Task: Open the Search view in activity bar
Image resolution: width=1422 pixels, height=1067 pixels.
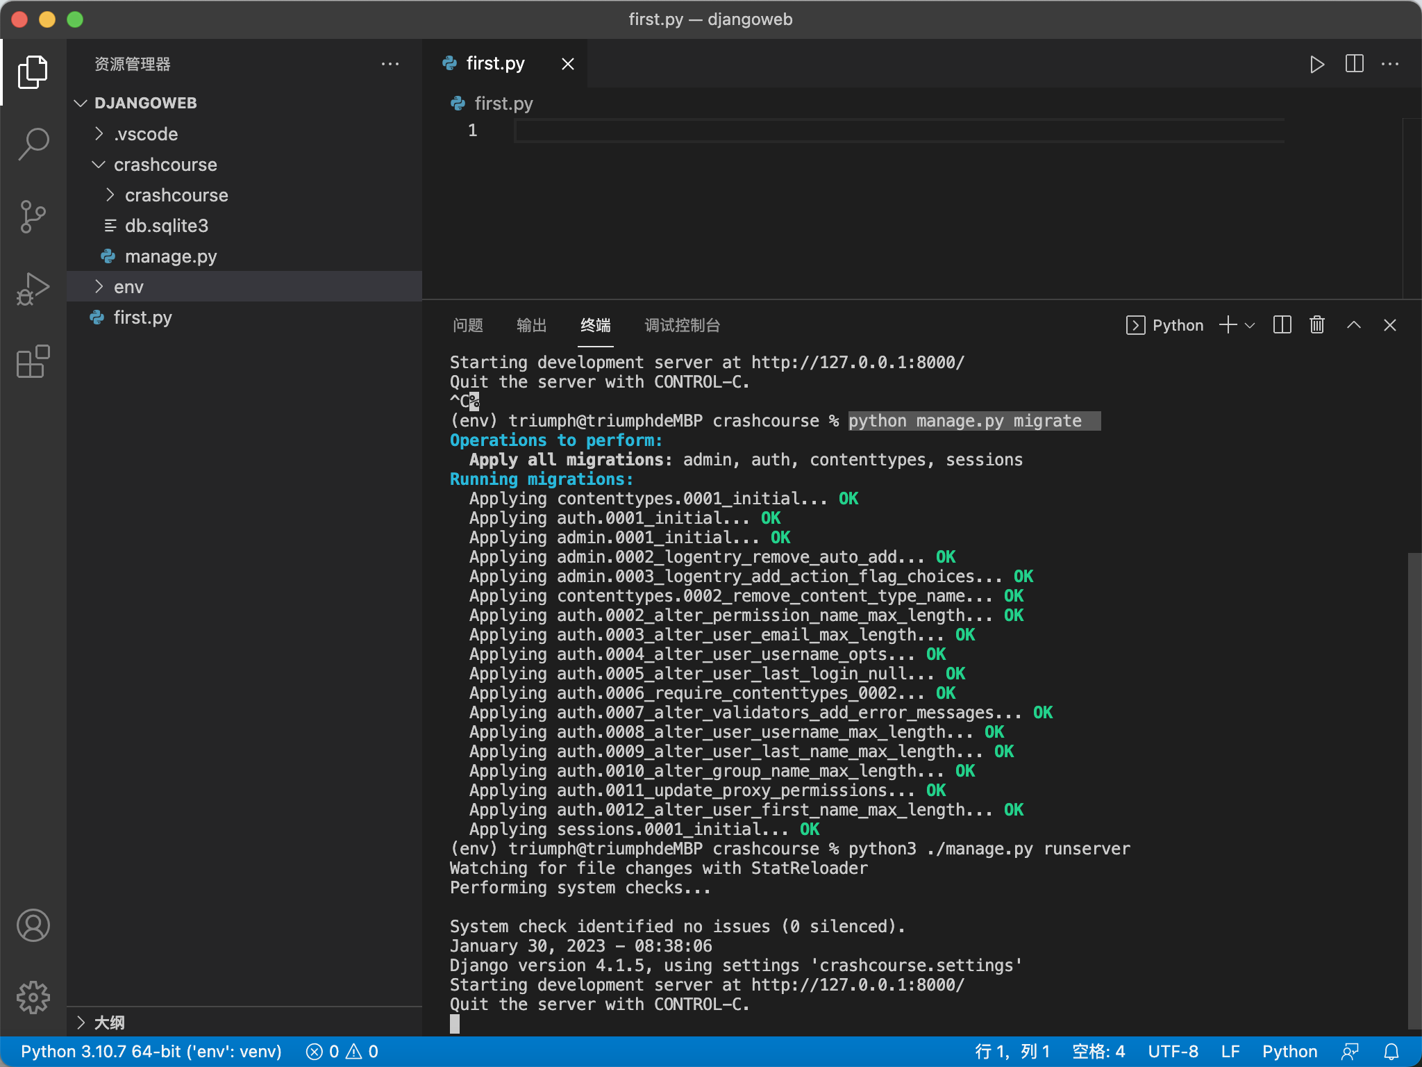Action: pyautogui.click(x=33, y=144)
